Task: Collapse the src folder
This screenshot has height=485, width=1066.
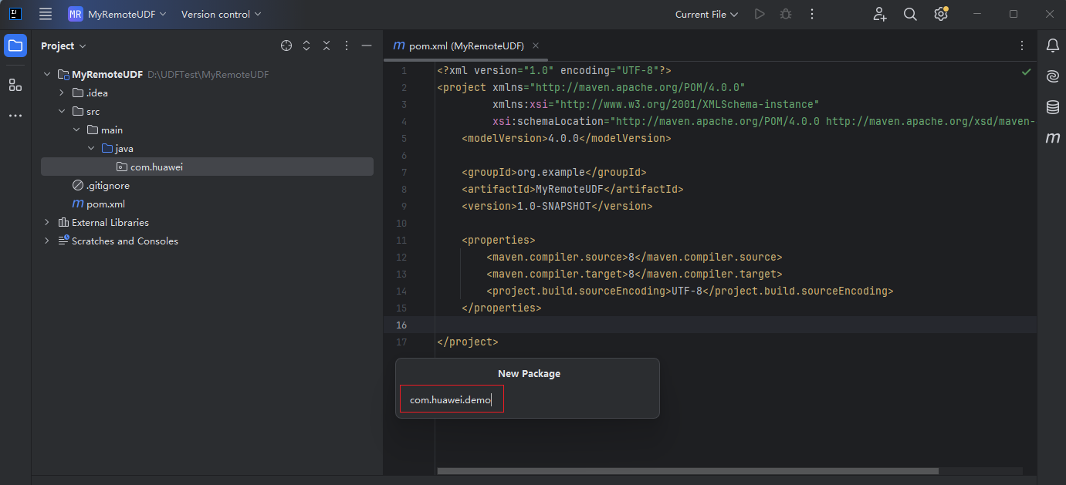Action: point(62,112)
